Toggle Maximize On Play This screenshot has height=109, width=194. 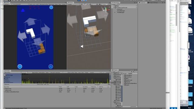click(x=44, y=4)
